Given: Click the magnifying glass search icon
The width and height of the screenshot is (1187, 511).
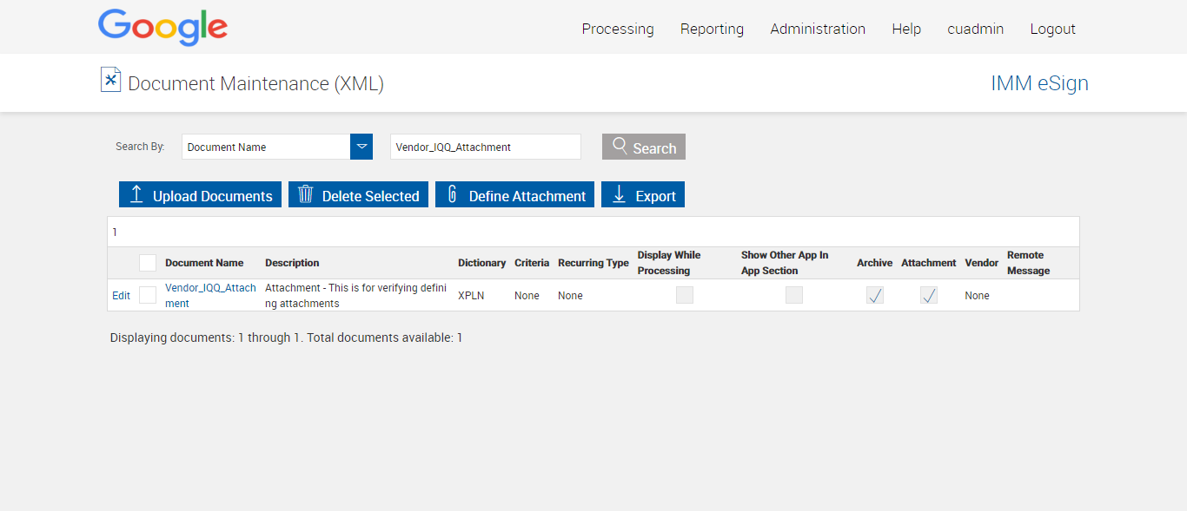Looking at the screenshot, I should point(620,146).
